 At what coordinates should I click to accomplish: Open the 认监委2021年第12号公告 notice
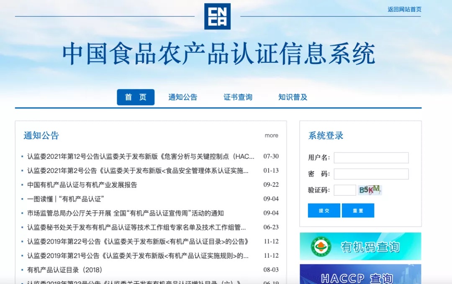click(141, 157)
